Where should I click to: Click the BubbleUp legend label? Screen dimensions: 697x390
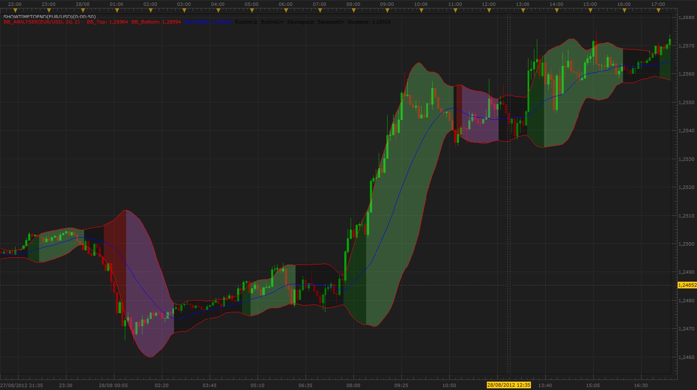pos(246,22)
